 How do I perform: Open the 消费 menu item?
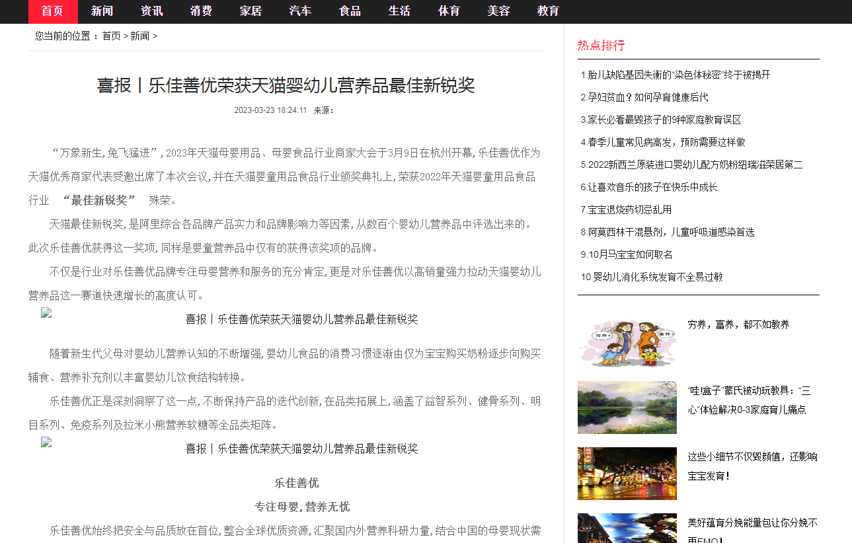(202, 11)
